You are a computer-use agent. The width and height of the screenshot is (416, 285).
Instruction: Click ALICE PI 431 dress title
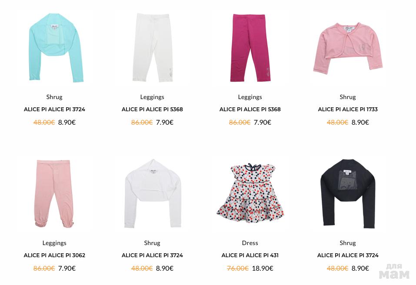coord(250,255)
